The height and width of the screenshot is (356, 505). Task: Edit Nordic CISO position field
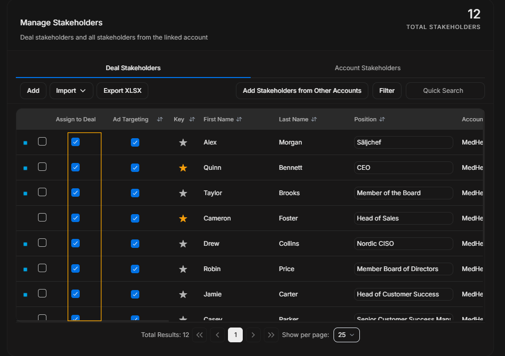[404, 244]
